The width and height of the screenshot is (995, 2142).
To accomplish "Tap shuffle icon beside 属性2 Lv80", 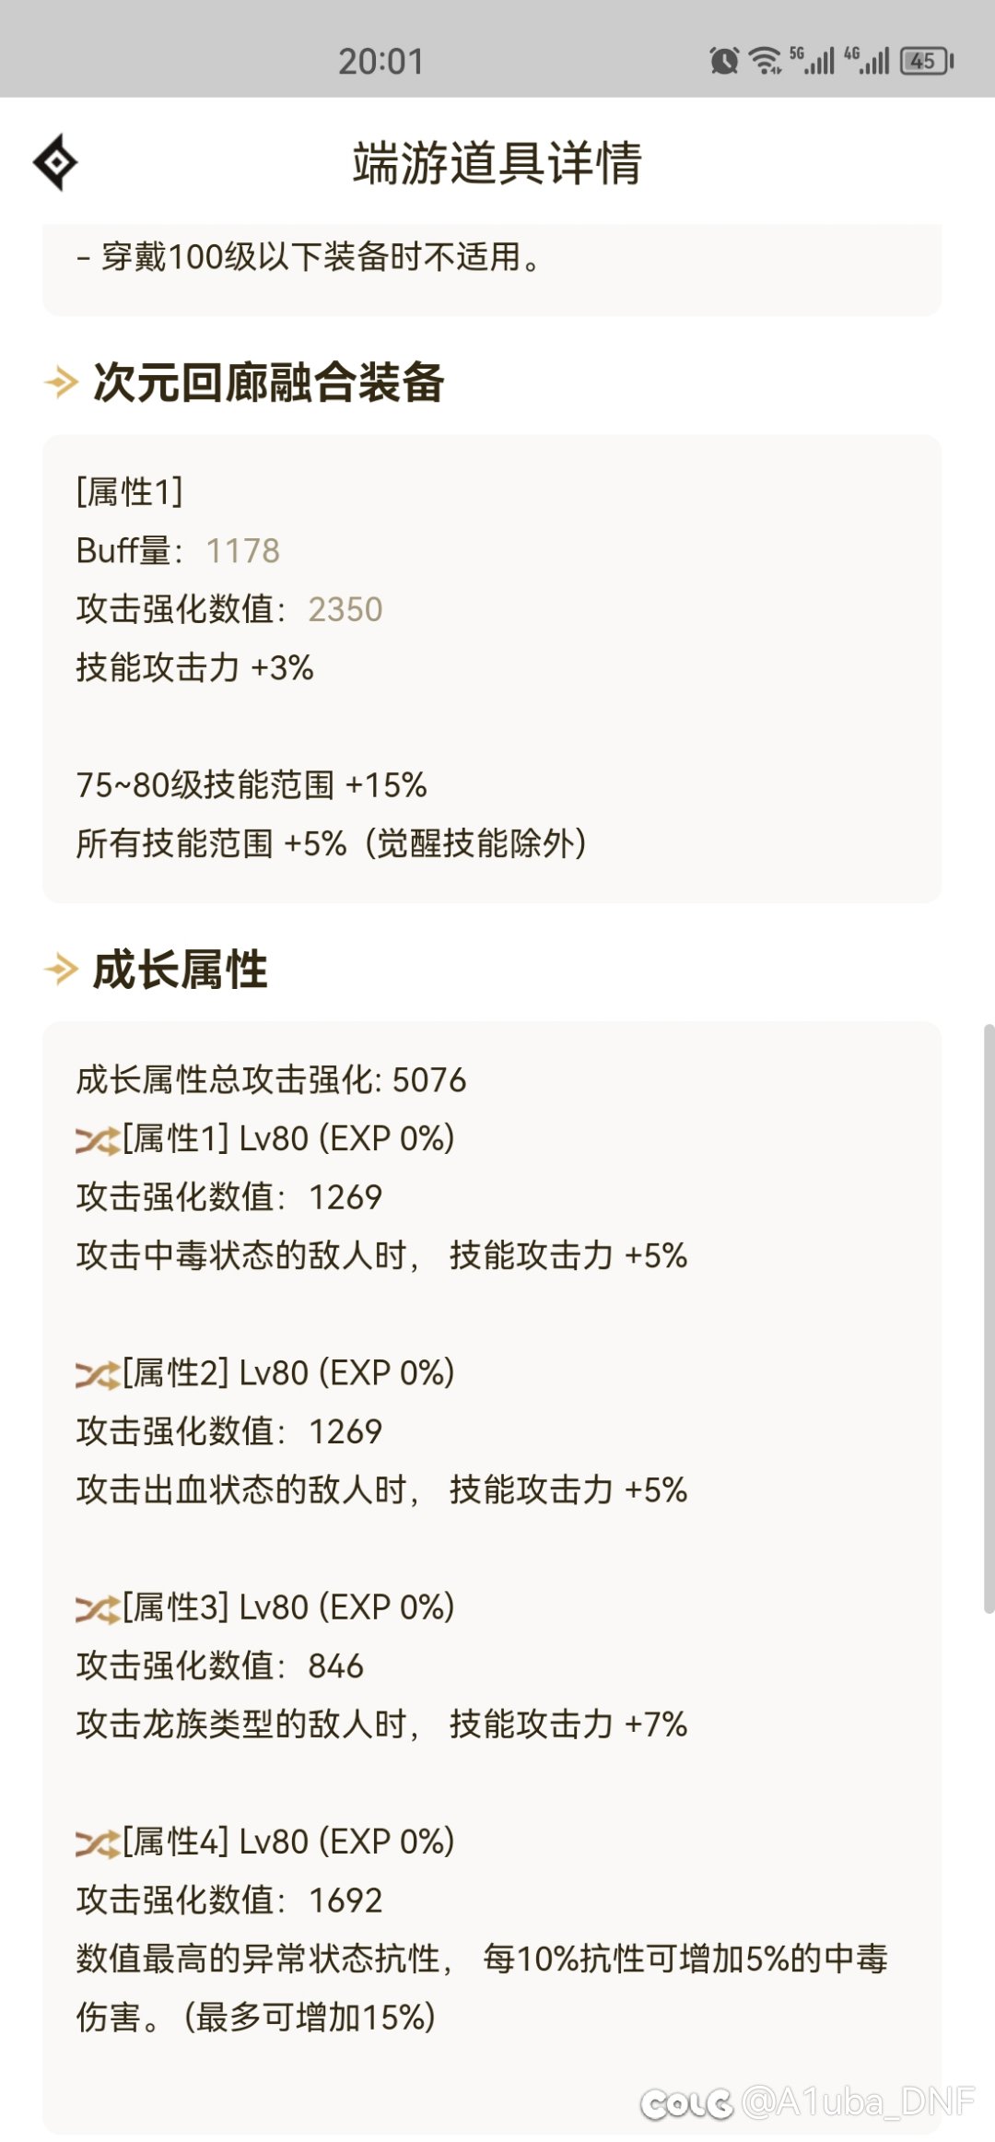I will tap(98, 1375).
